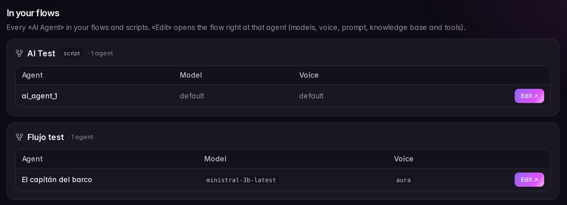The width and height of the screenshot is (567, 205).
Task: Click the flow icon beside Flujo test
Action: pos(19,137)
